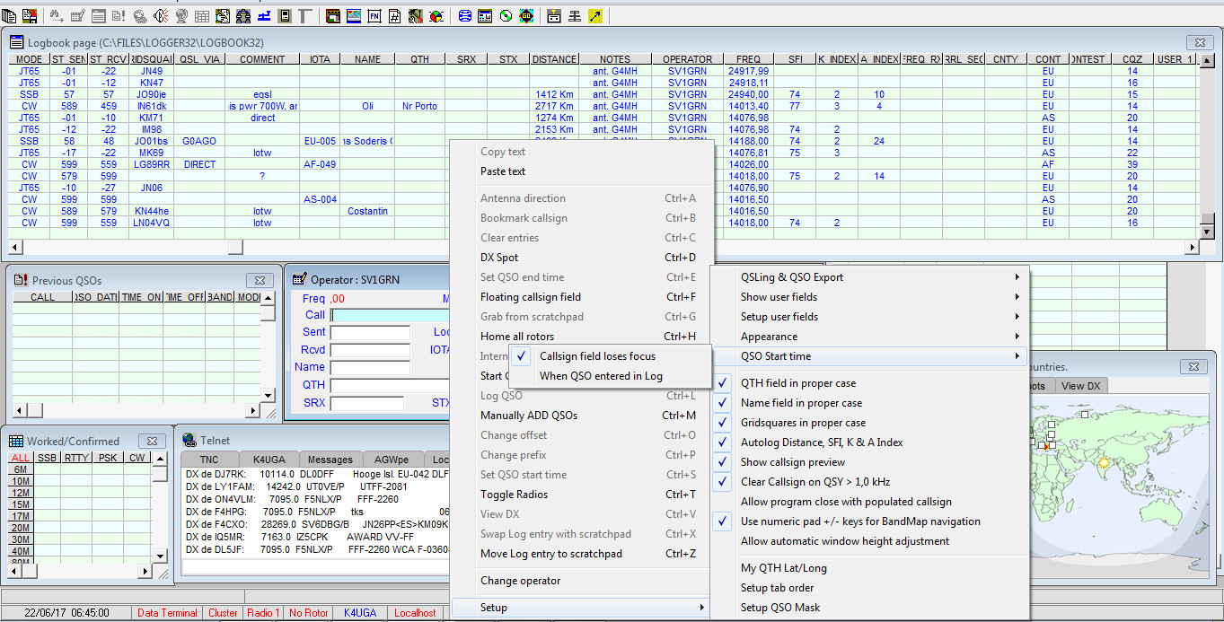
Task: Click Cluster in the status bar
Action: (x=222, y=613)
